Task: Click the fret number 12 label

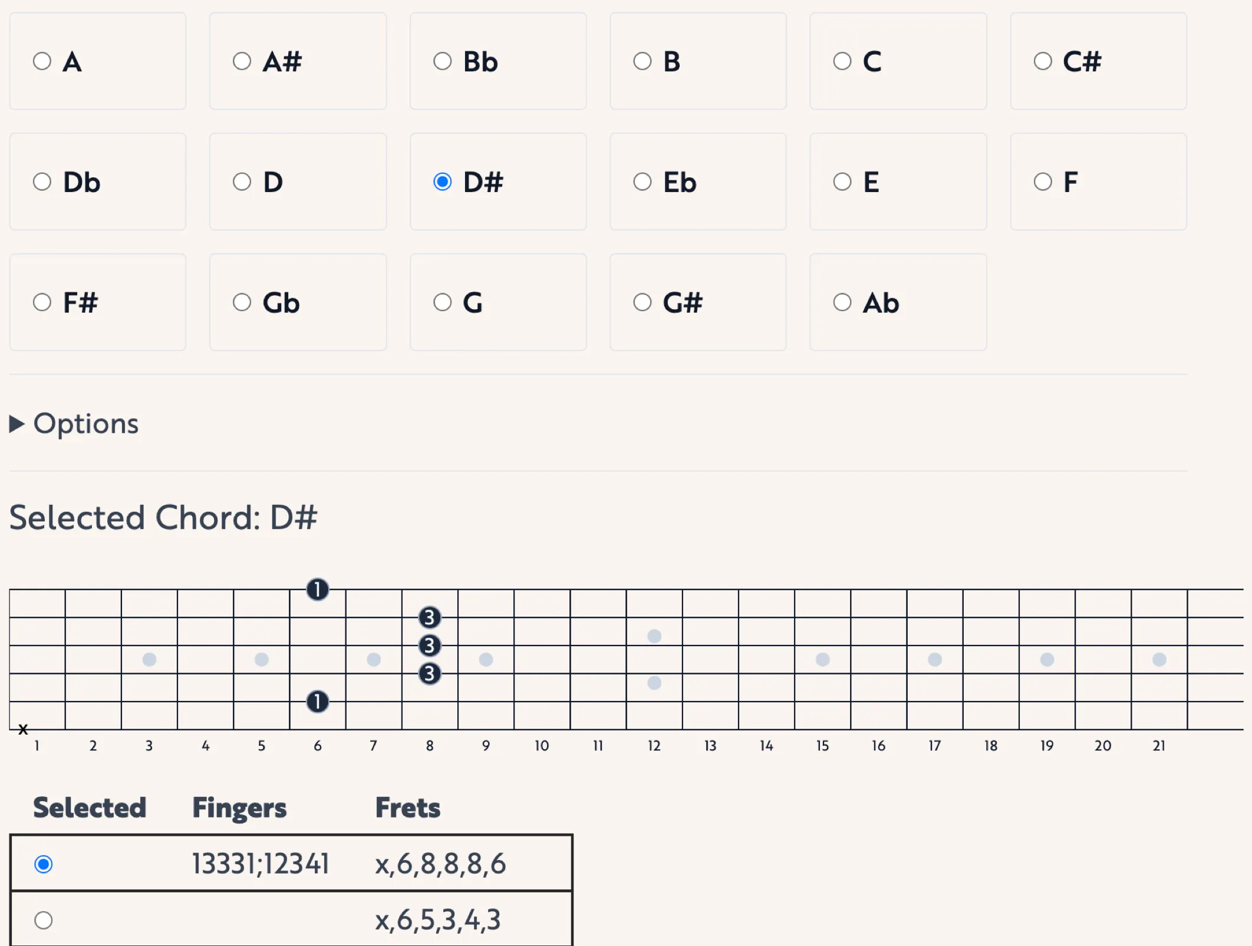Action: [654, 746]
